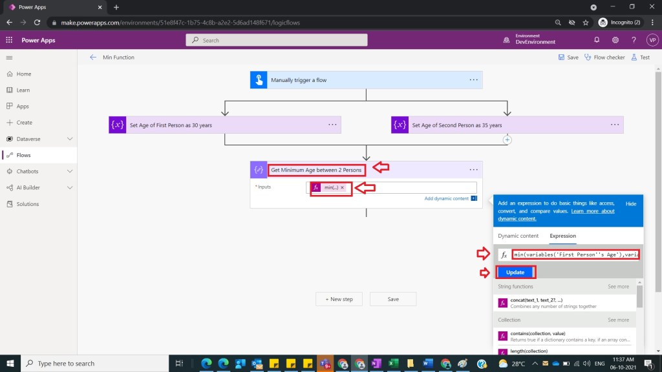This screenshot has height=372, width=662.
Task: Switch to the Dynamic content tab
Action: tap(518, 236)
